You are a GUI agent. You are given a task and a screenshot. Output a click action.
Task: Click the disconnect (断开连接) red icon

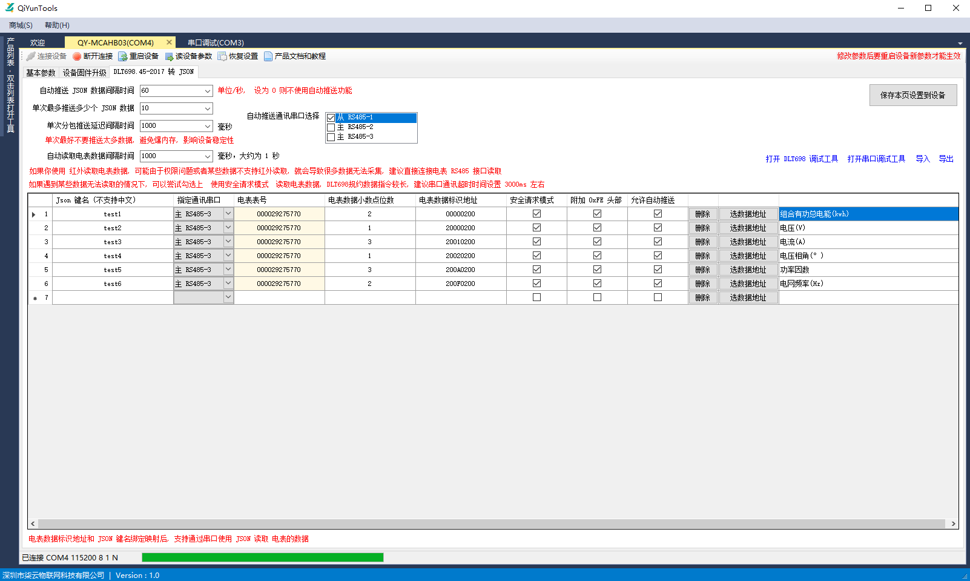[77, 56]
